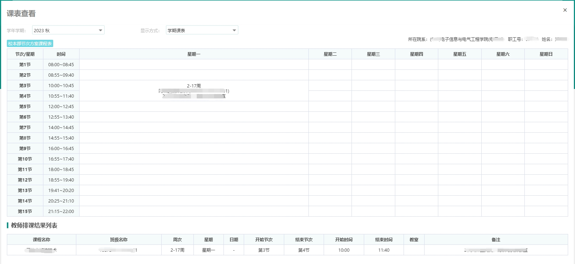
Task: Select the 第1节 row label
Action: pos(25,64)
